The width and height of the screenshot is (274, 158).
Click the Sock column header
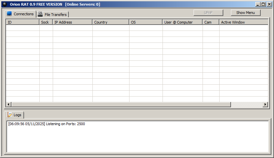(x=46, y=22)
